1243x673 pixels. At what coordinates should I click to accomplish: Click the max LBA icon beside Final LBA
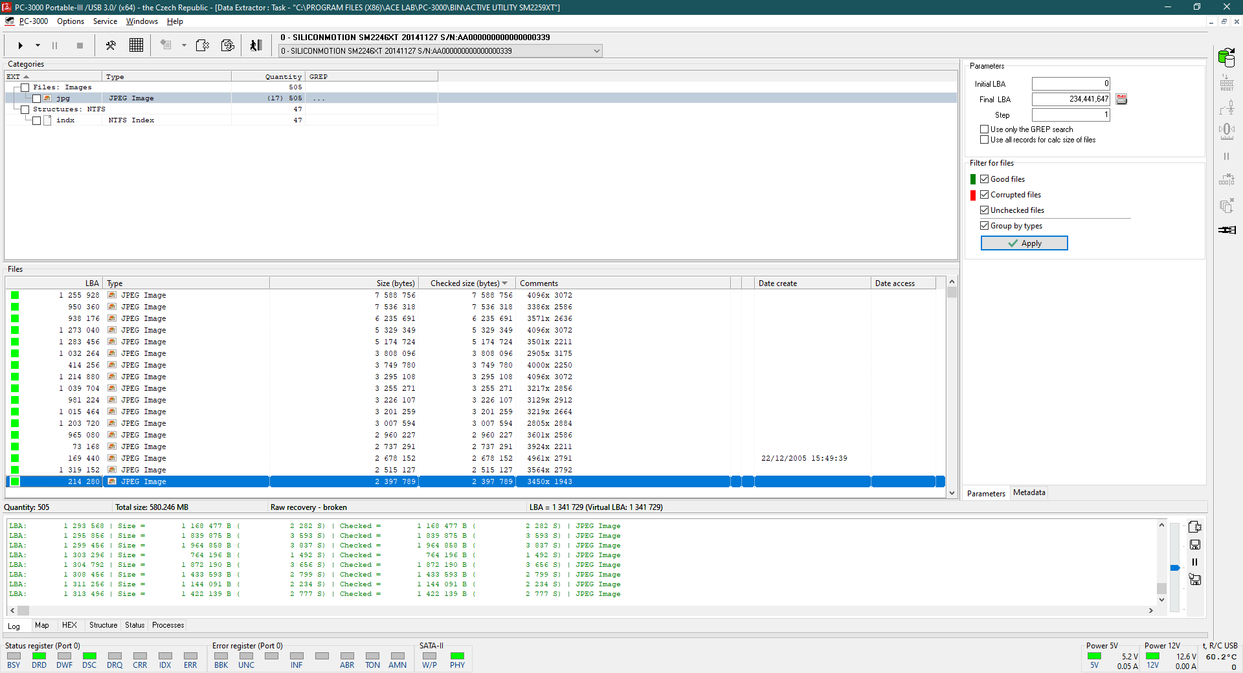1122,99
